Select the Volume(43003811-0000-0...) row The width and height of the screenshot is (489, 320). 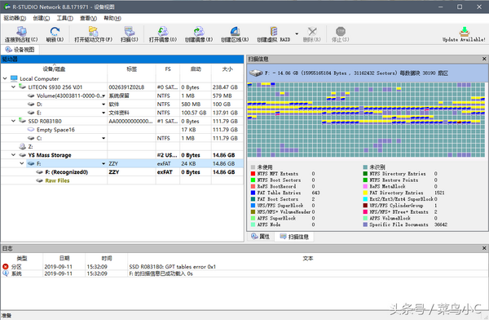point(122,96)
